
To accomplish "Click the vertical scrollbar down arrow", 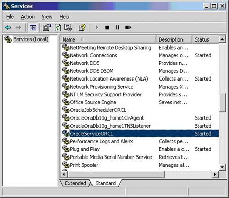I will click(x=222, y=167).
